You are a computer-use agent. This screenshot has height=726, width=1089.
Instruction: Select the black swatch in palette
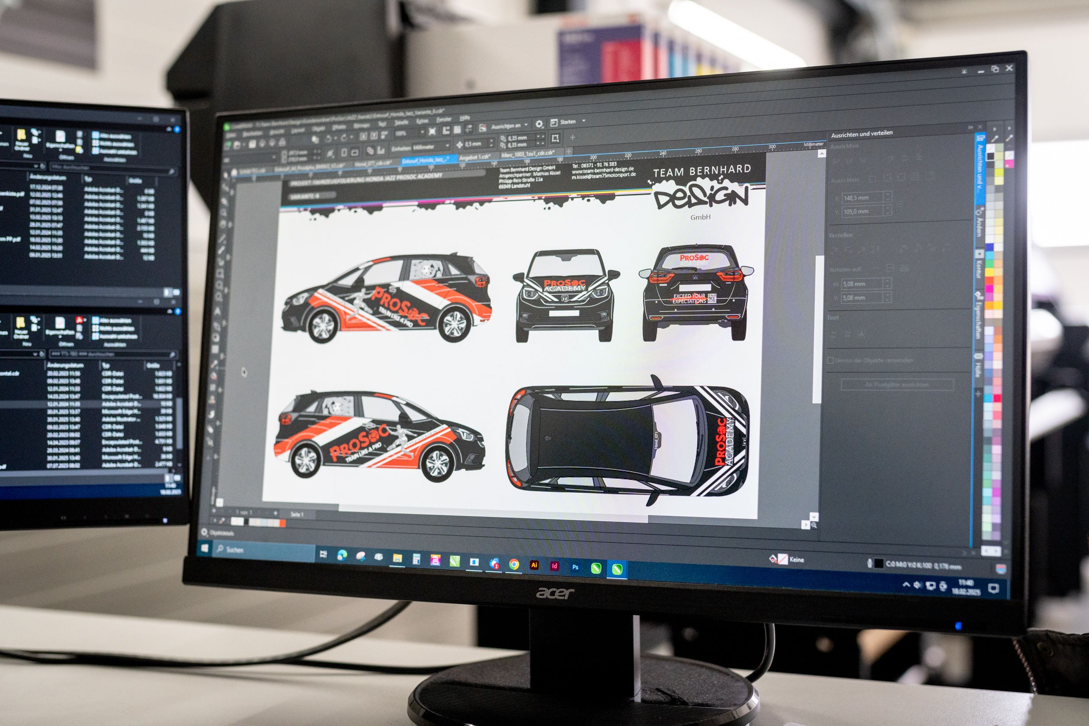(991, 156)
